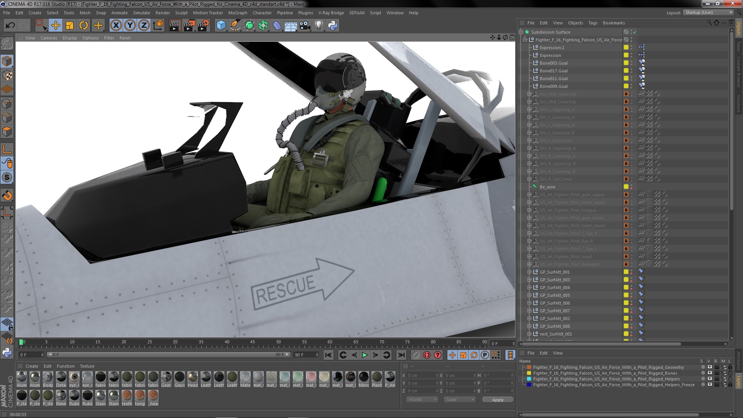Open the Array modeling objects icon
743x418 pixels.
[263, 26]
